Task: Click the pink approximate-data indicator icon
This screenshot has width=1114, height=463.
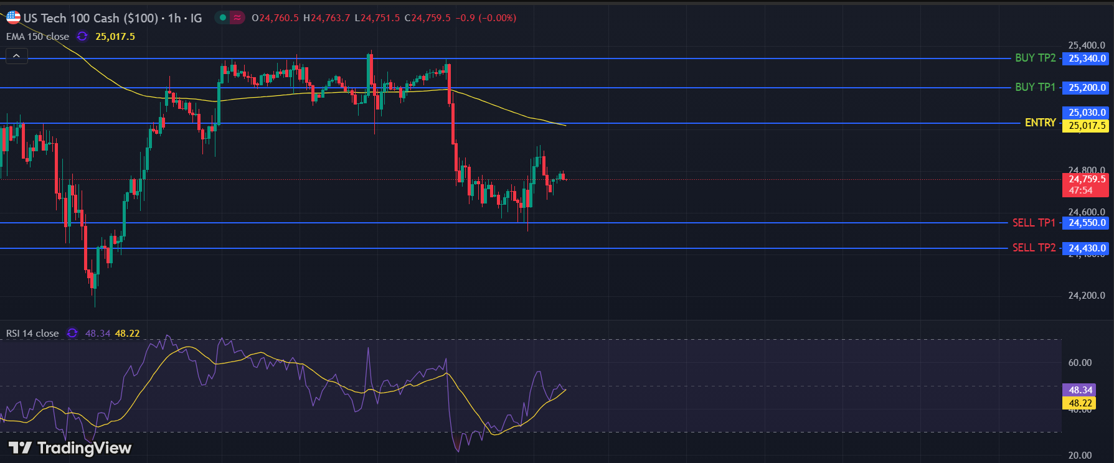Action: 237,17
